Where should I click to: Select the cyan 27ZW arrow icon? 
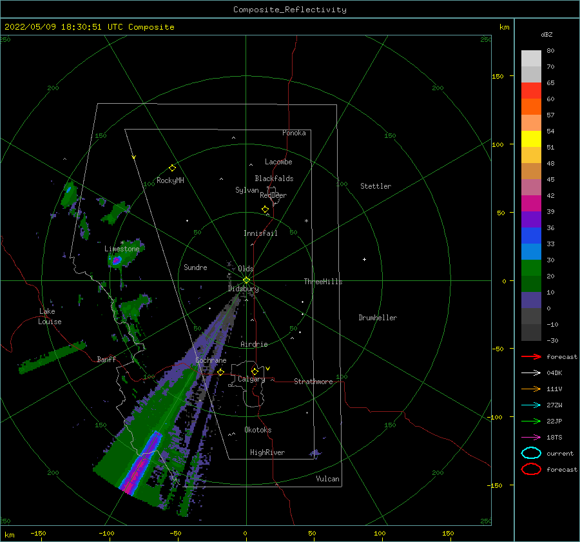(531, 405)
